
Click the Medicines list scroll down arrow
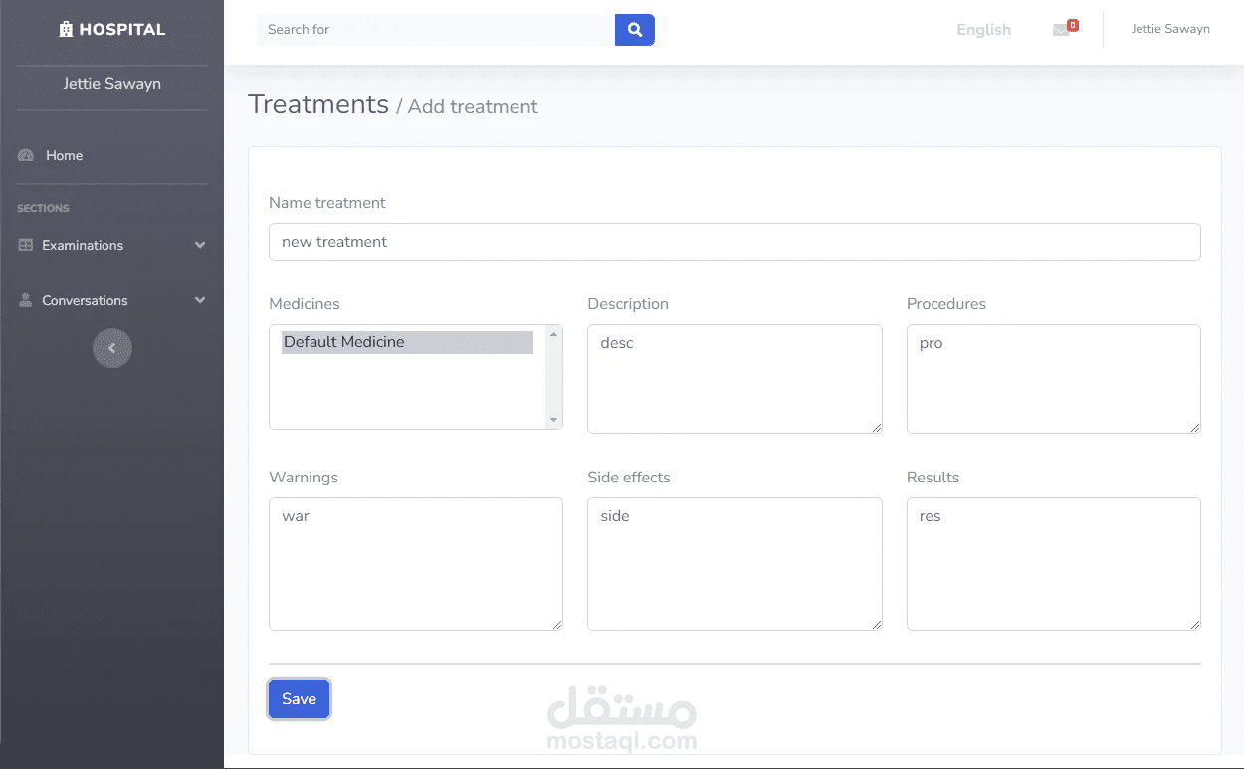coord(554,420)
